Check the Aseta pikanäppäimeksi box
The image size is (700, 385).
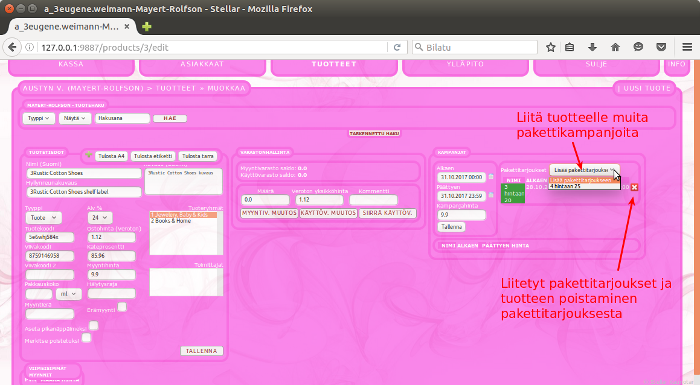(x=94, y=326)
